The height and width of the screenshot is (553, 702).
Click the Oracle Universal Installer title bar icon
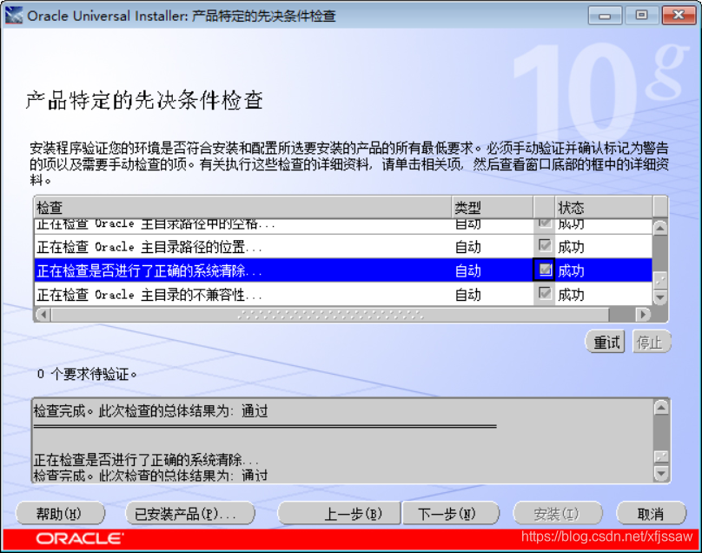coord(13,16)
